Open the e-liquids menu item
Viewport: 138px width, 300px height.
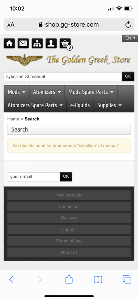pos(80,105)
